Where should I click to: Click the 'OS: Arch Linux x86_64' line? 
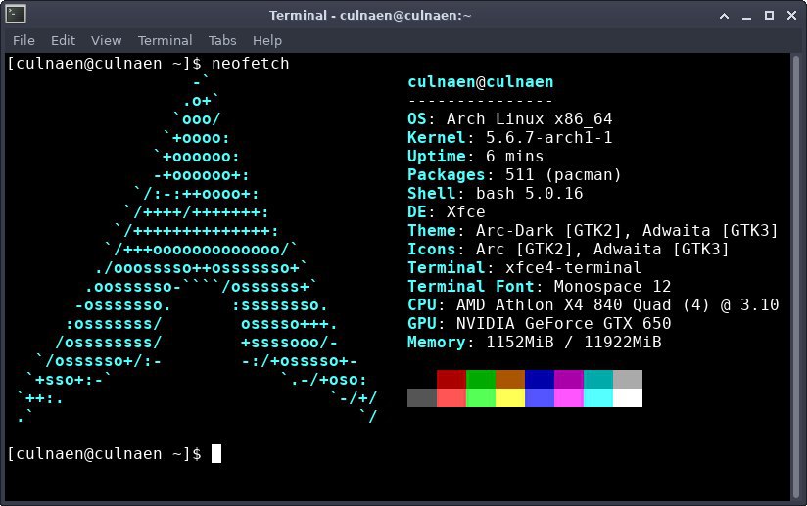tap(510, 119)
